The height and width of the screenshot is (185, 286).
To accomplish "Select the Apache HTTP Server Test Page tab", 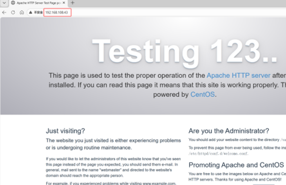I will coord(38,3).
